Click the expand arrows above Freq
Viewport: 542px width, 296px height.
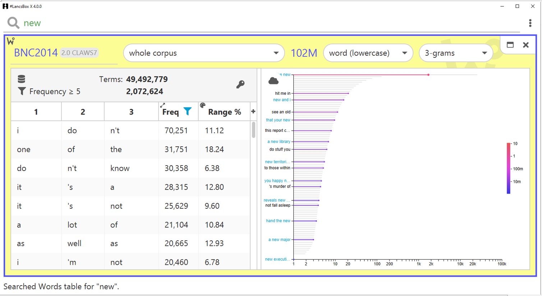click(163, 105)
